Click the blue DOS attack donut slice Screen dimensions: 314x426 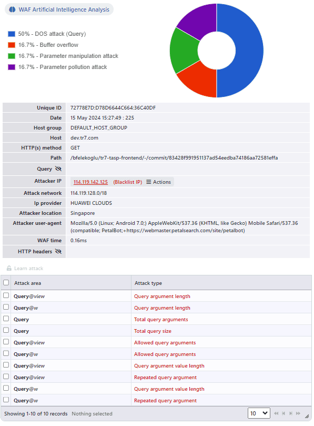tap(248, 51)
